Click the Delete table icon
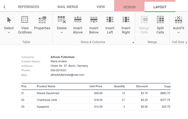This screenshot has width=188, height=119. point(62,20)
